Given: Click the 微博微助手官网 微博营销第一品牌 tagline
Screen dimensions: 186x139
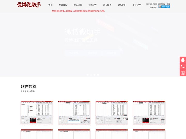Looking at the screenshot, I should coord(158,4).
